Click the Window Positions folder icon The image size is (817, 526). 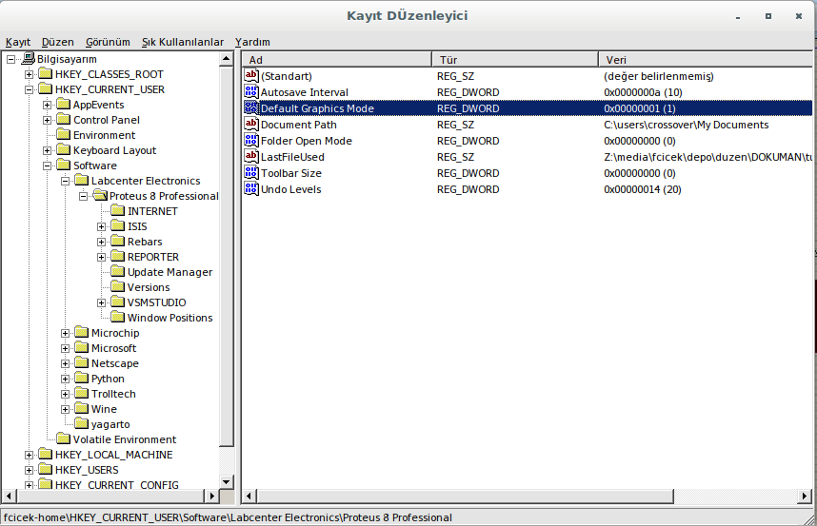pos(118,318)
